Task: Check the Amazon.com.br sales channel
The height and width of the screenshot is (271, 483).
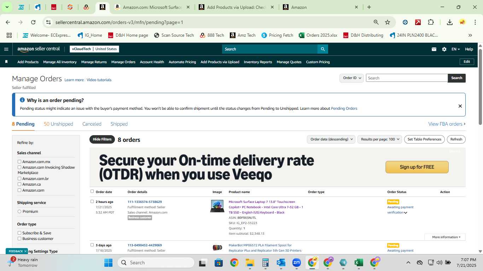Action: 19,179
